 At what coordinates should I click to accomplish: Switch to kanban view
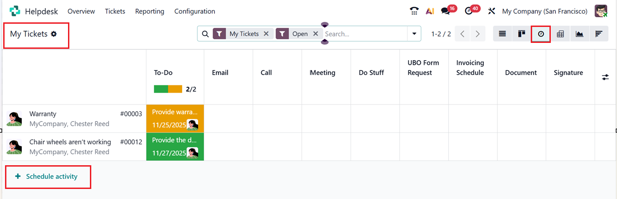[x=521, y=34]
